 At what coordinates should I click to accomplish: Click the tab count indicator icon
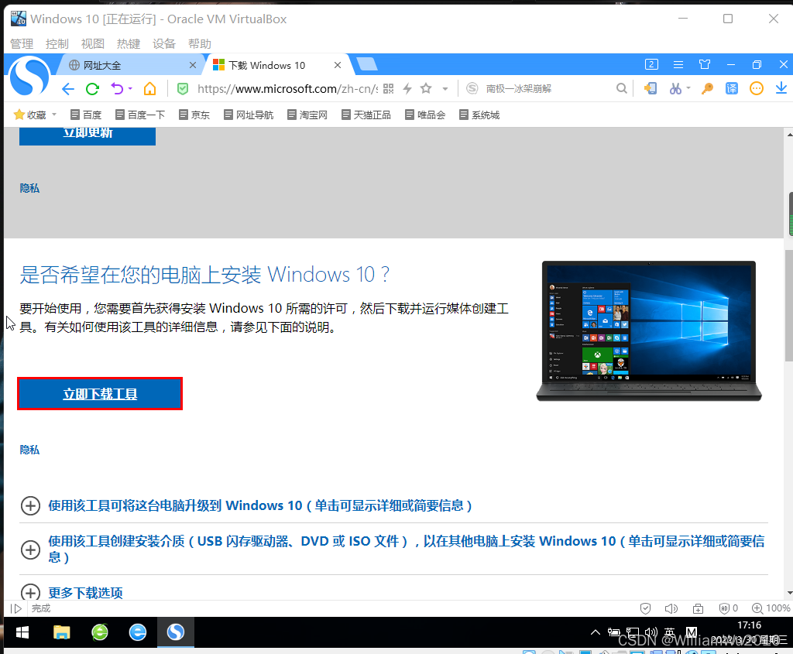click(x=651, y=64)
